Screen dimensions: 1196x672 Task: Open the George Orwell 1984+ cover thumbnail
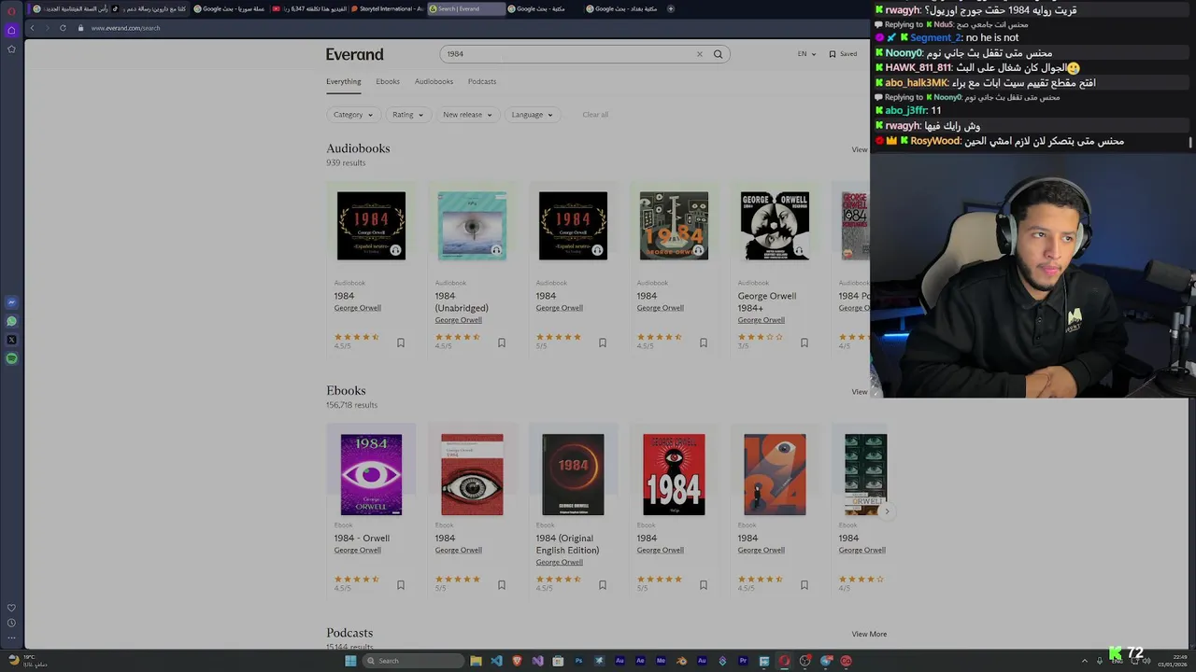775,226
